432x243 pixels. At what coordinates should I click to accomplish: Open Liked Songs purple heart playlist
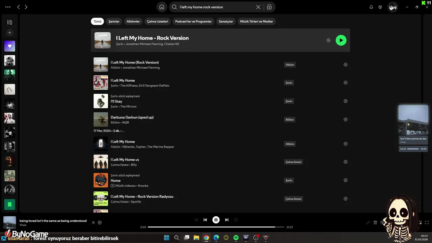click(x=9, y=46)
